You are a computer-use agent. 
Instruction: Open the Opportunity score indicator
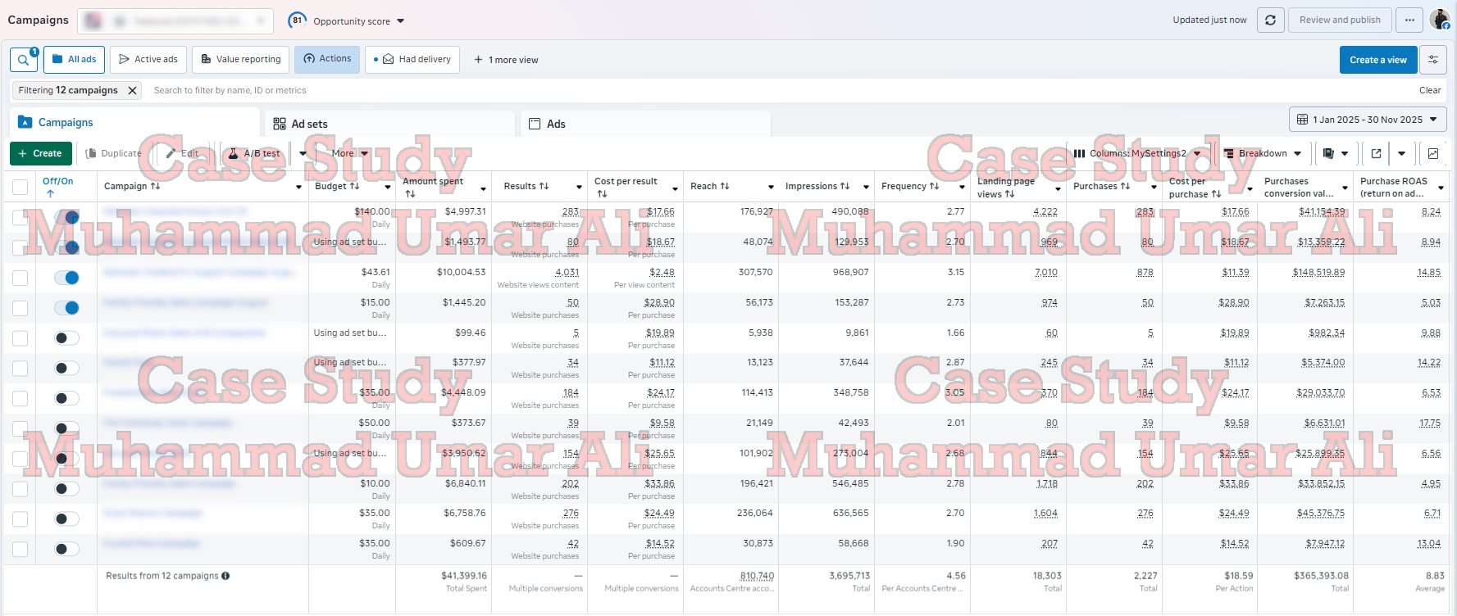click(x=346, y=20)
